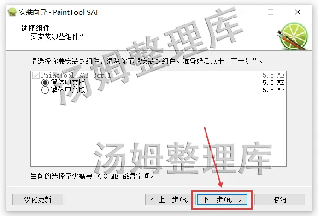This screenshot has height=216, width=318.
Task: Select the 繁体中文版 radio button
Action: (x=45, y=90)
